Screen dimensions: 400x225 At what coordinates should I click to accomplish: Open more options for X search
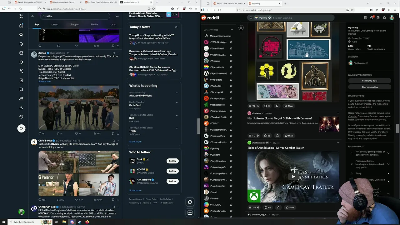point(117,16)
